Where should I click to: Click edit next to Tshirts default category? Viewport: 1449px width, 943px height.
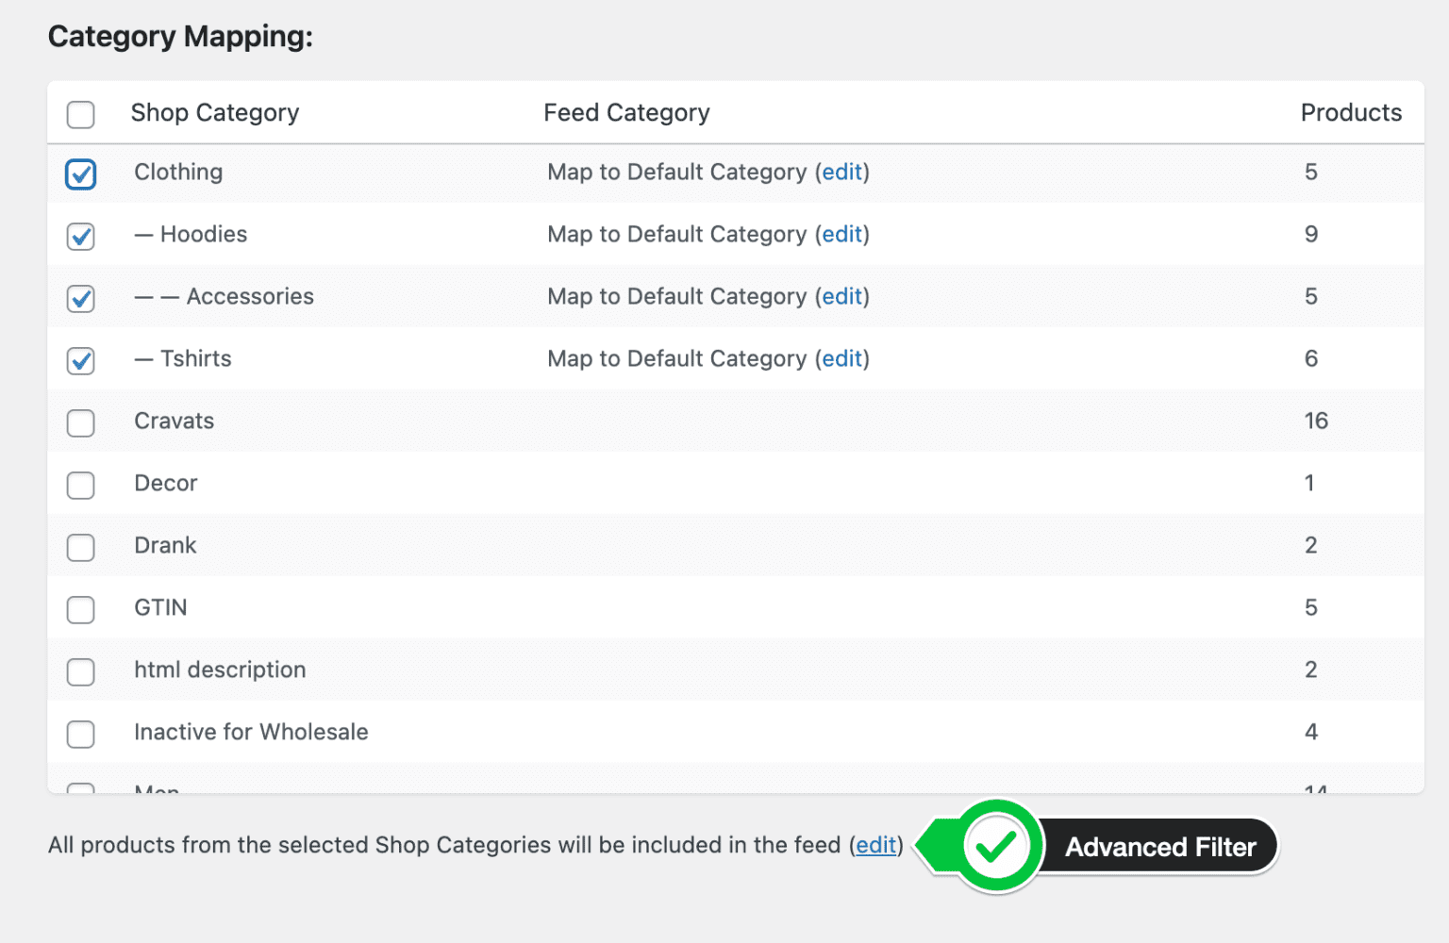click(x=842, y=359)
